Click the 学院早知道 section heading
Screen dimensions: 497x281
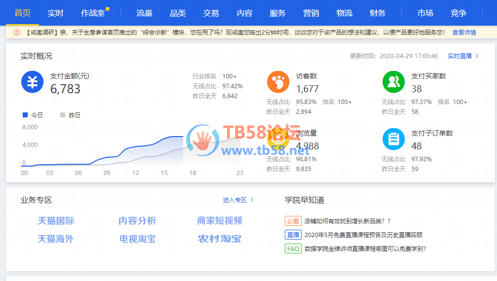click(305, 200)
